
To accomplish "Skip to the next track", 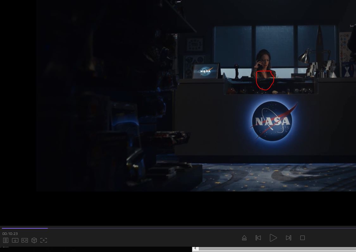I will [288, 238].
